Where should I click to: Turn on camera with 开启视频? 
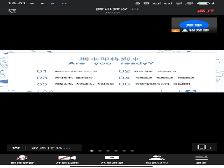[67, 160]
